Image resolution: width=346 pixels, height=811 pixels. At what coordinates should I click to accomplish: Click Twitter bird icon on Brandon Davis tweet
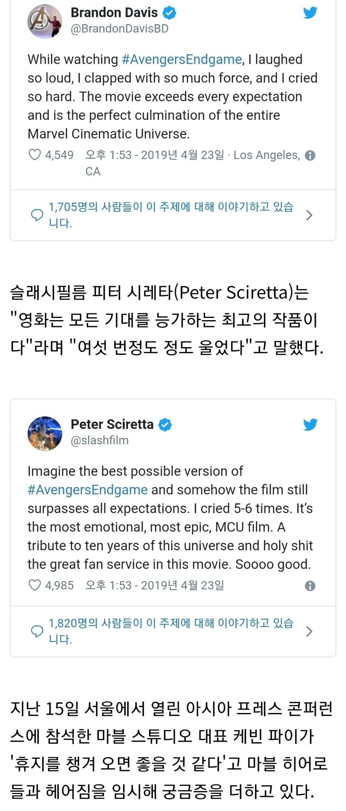(x=310, y=13)
